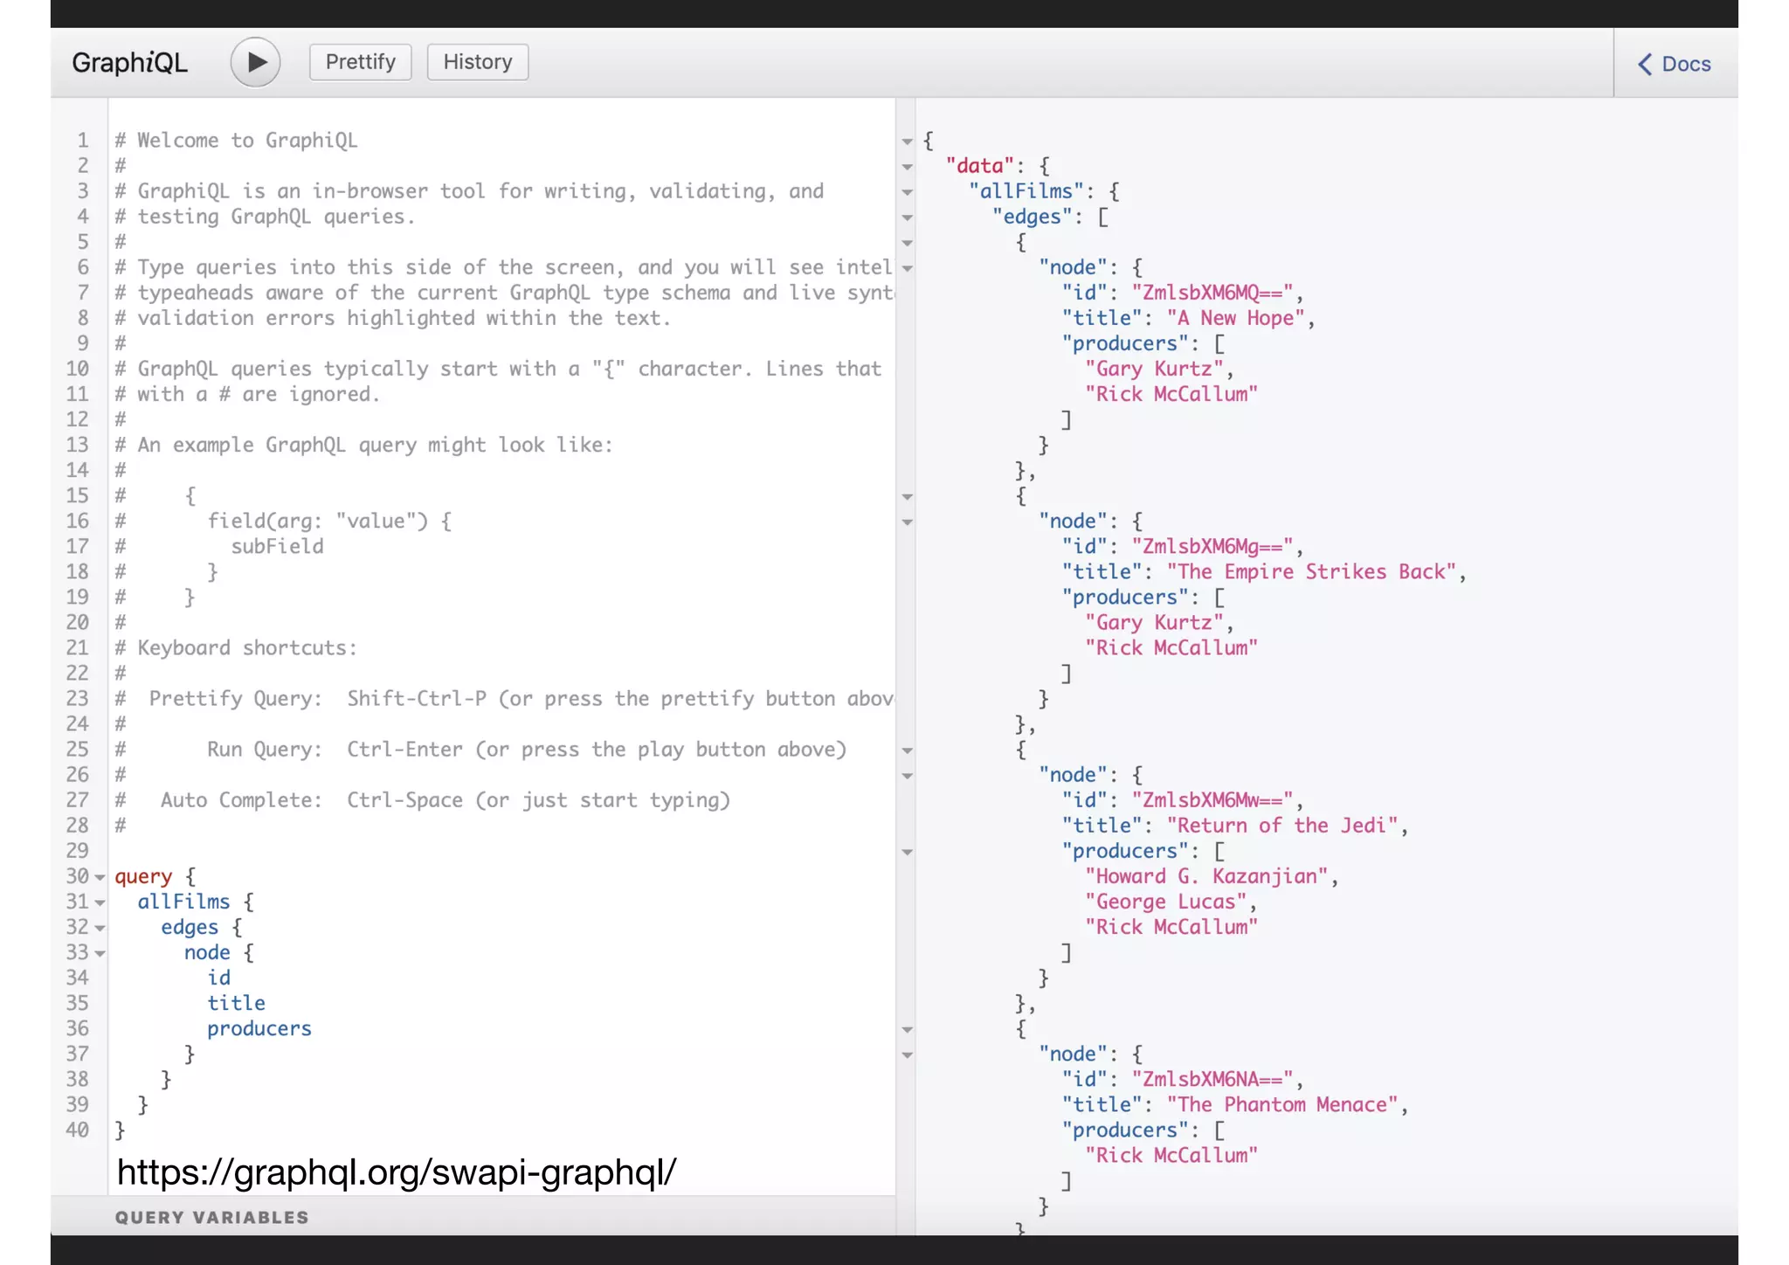
Task: Fold the "allFilms" object in results
Action: (907, 192)
